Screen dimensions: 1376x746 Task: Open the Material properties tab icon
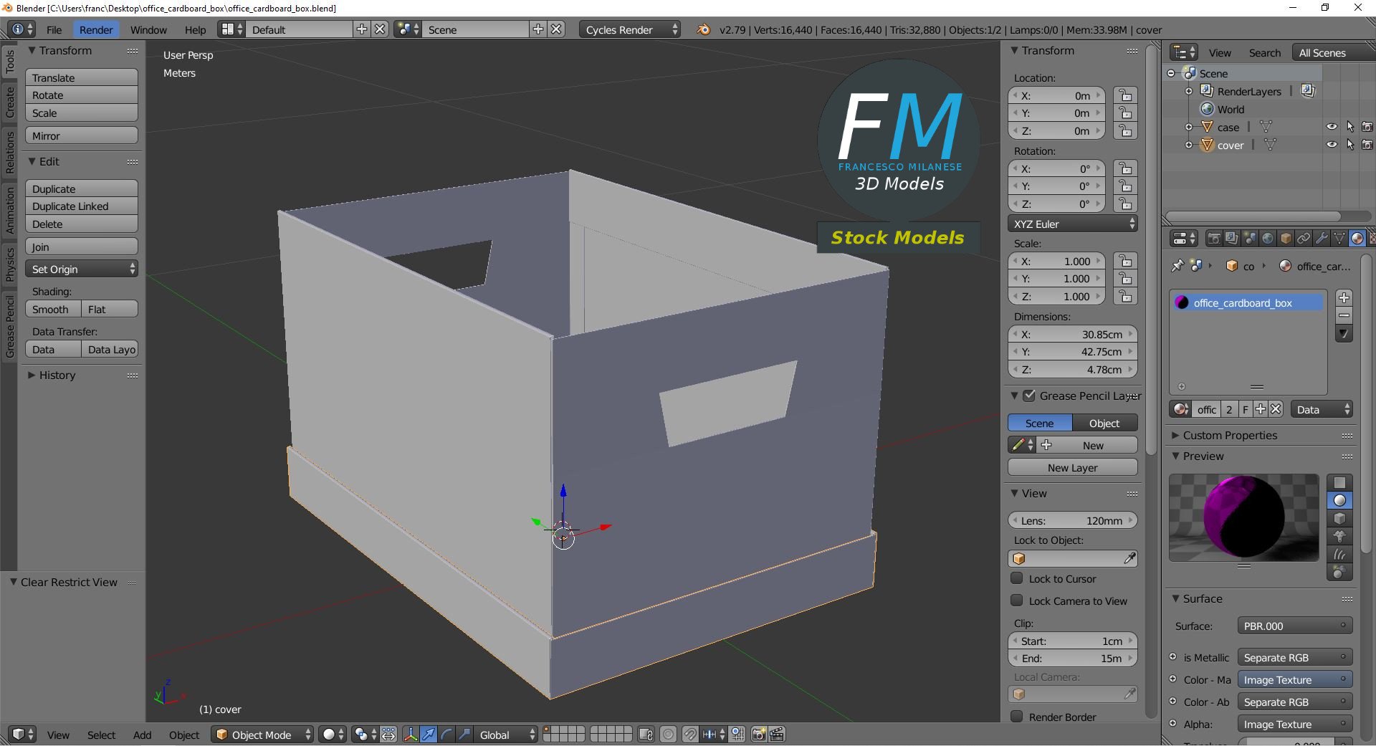(1357, 239)
